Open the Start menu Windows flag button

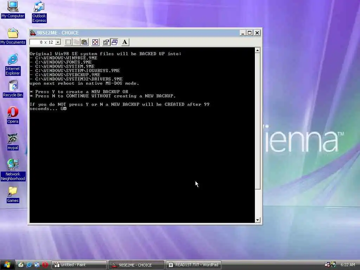(x=7, y=265)
